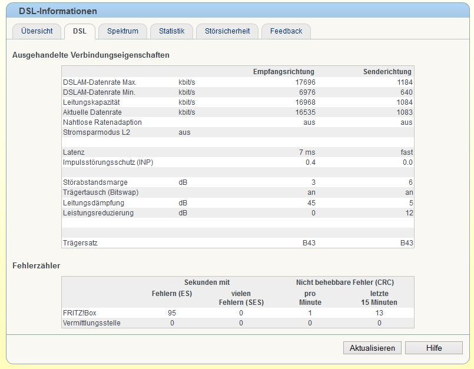Image resolution: width=474 pixels, height=369 pixels.
Task: Click the pro Minute column header
Action: [310, 298]
